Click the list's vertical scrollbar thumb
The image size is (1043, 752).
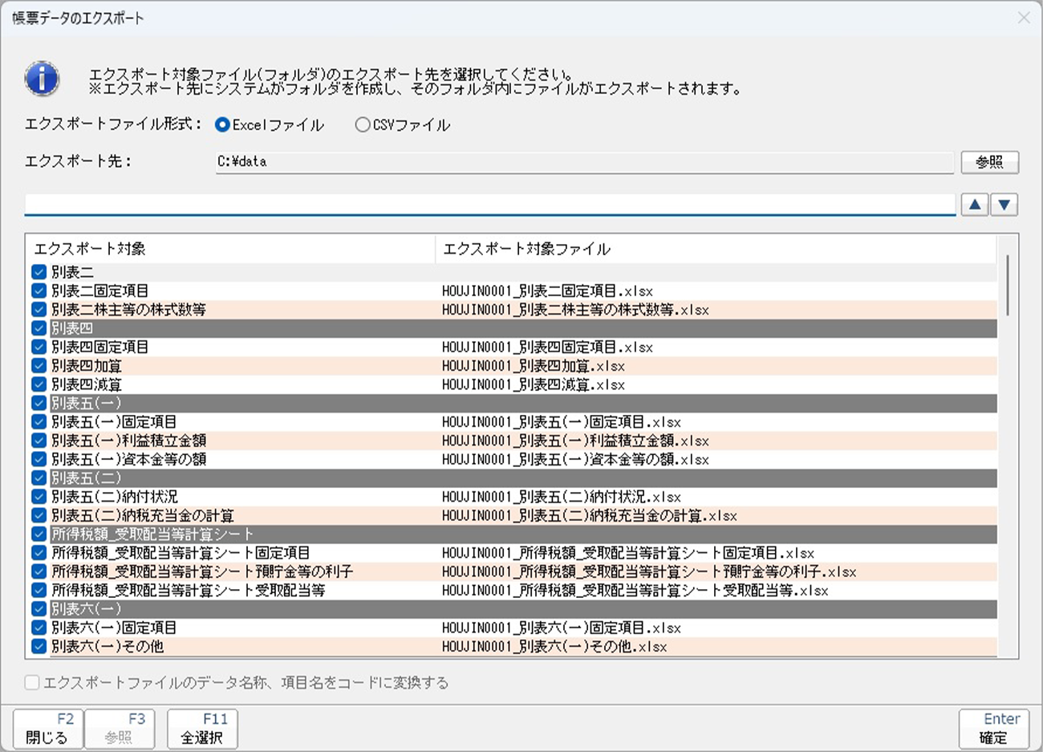tap(1008, 286)
